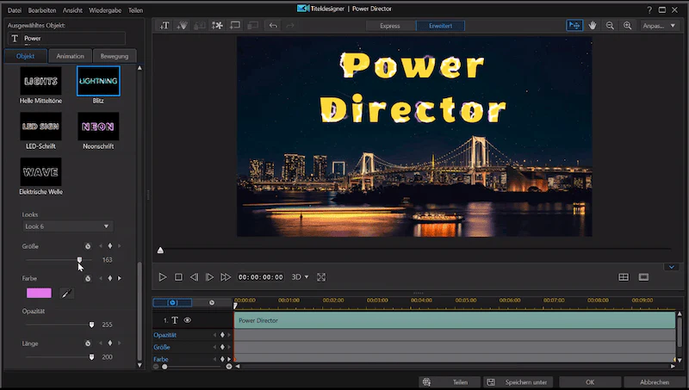Viewport: 689px width, 390px height.
Task: Click the undo arrow icon
Action: pyautogui.click(x=273, y=26)
